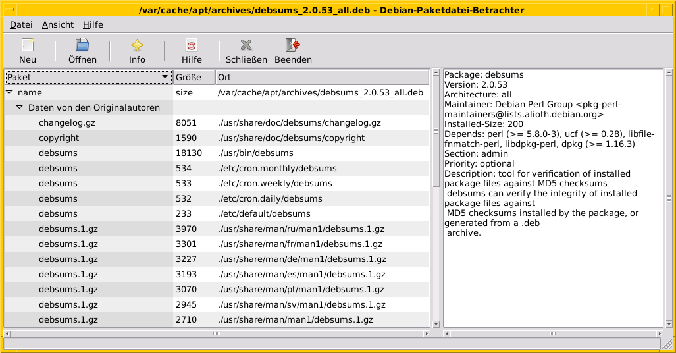Click path ./etc/default/debsums
The width and height of the screenshot is (676, 353).
pos(264,213)
